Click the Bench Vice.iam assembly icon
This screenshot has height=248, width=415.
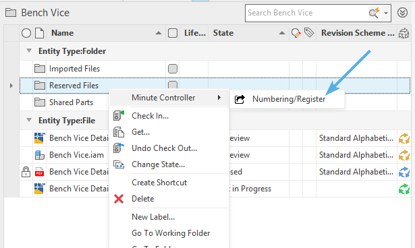point(39,155)
